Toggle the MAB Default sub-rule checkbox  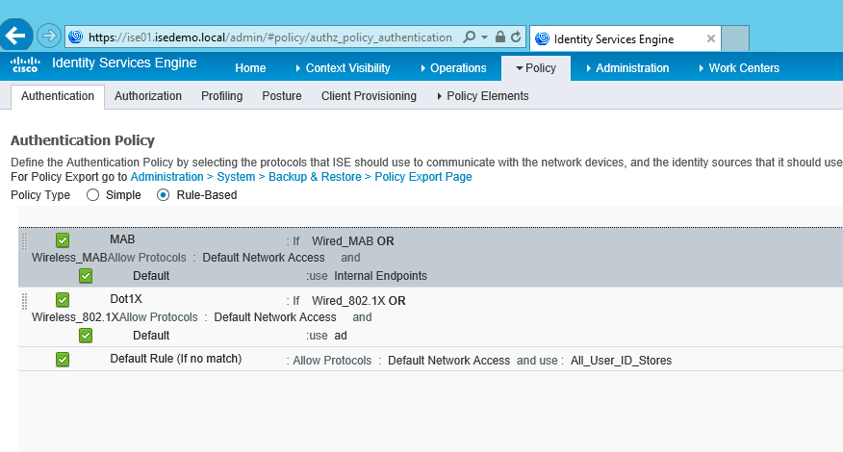click(x=86, y=276)
